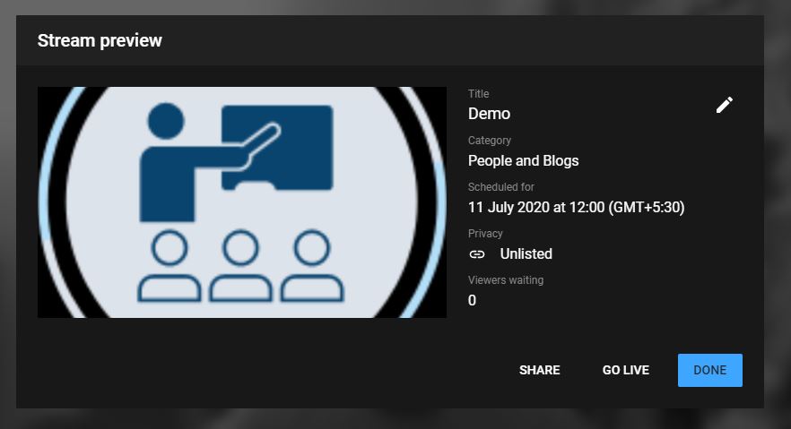This screenshot has height=429, width=791.
Task: Click the Category field label
Action: [x=490, y=141]
